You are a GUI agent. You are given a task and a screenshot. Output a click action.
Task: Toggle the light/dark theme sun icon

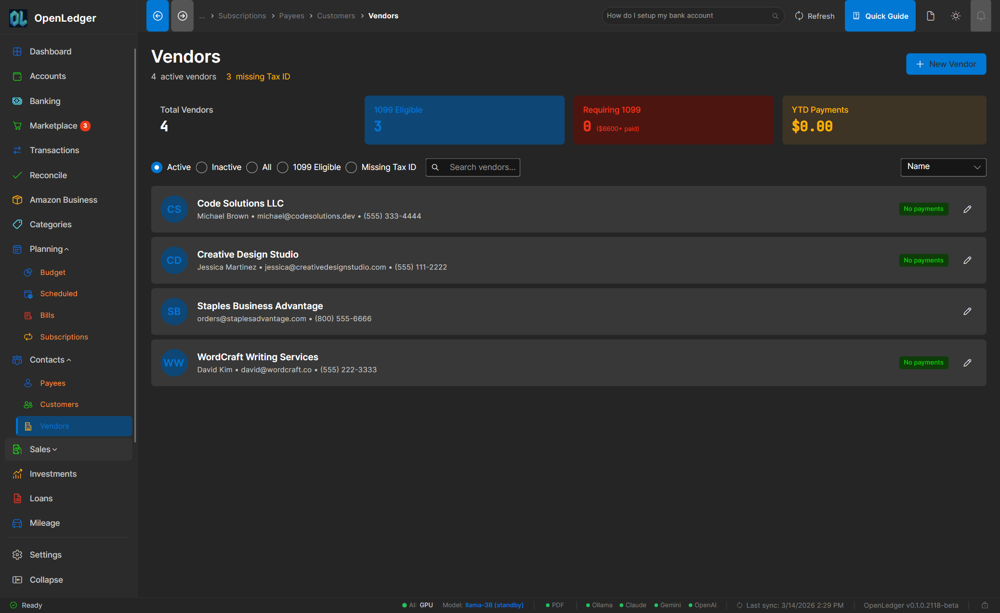click(956, 16)
